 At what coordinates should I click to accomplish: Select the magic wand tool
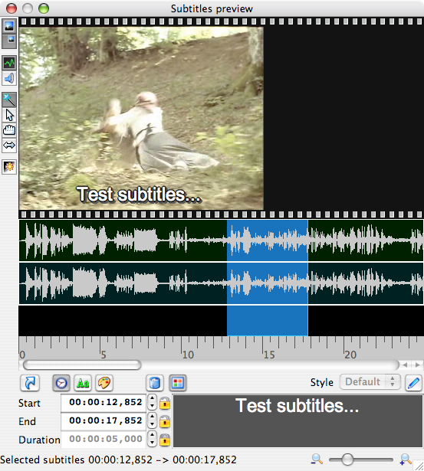point(9,100)
